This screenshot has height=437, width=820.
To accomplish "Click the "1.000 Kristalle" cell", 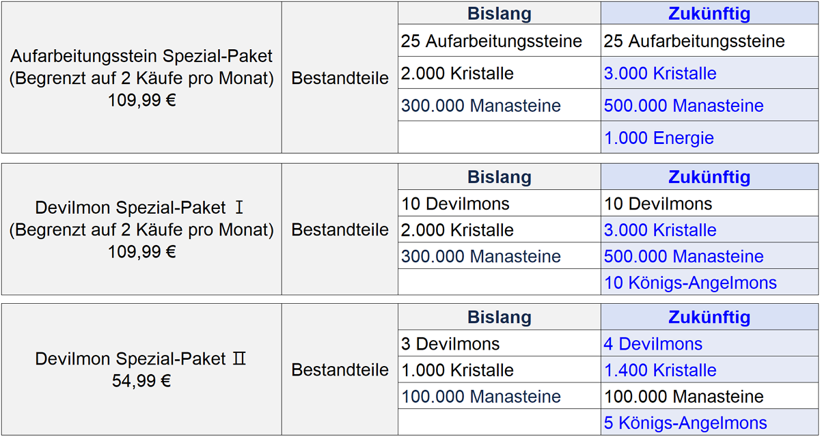I will click(x=457, y=370).
